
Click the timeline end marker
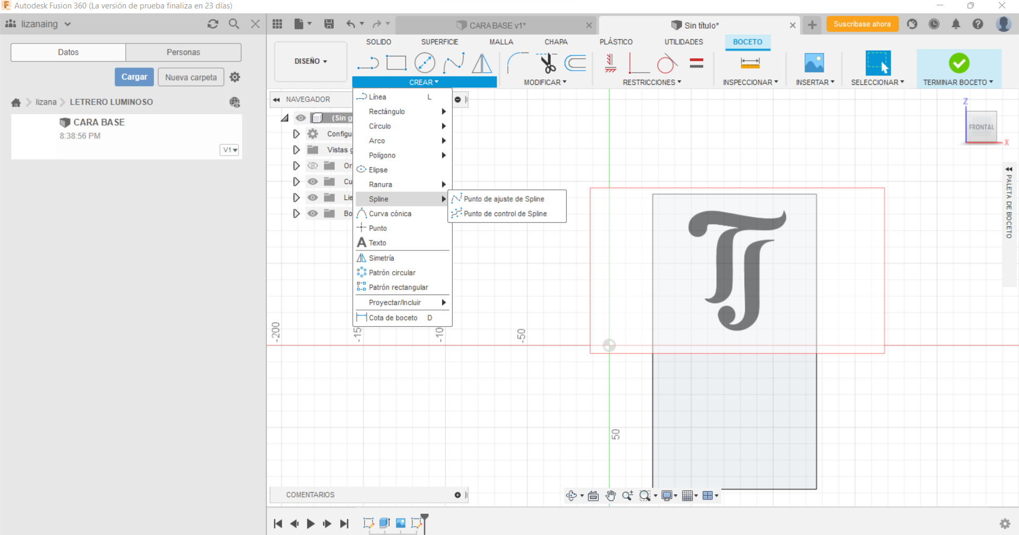[424, 523]
